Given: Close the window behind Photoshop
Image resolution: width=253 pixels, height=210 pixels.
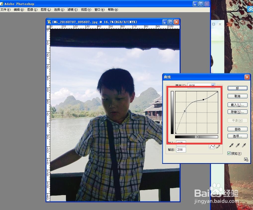Looking at the screenshot, I should point(220,24).
